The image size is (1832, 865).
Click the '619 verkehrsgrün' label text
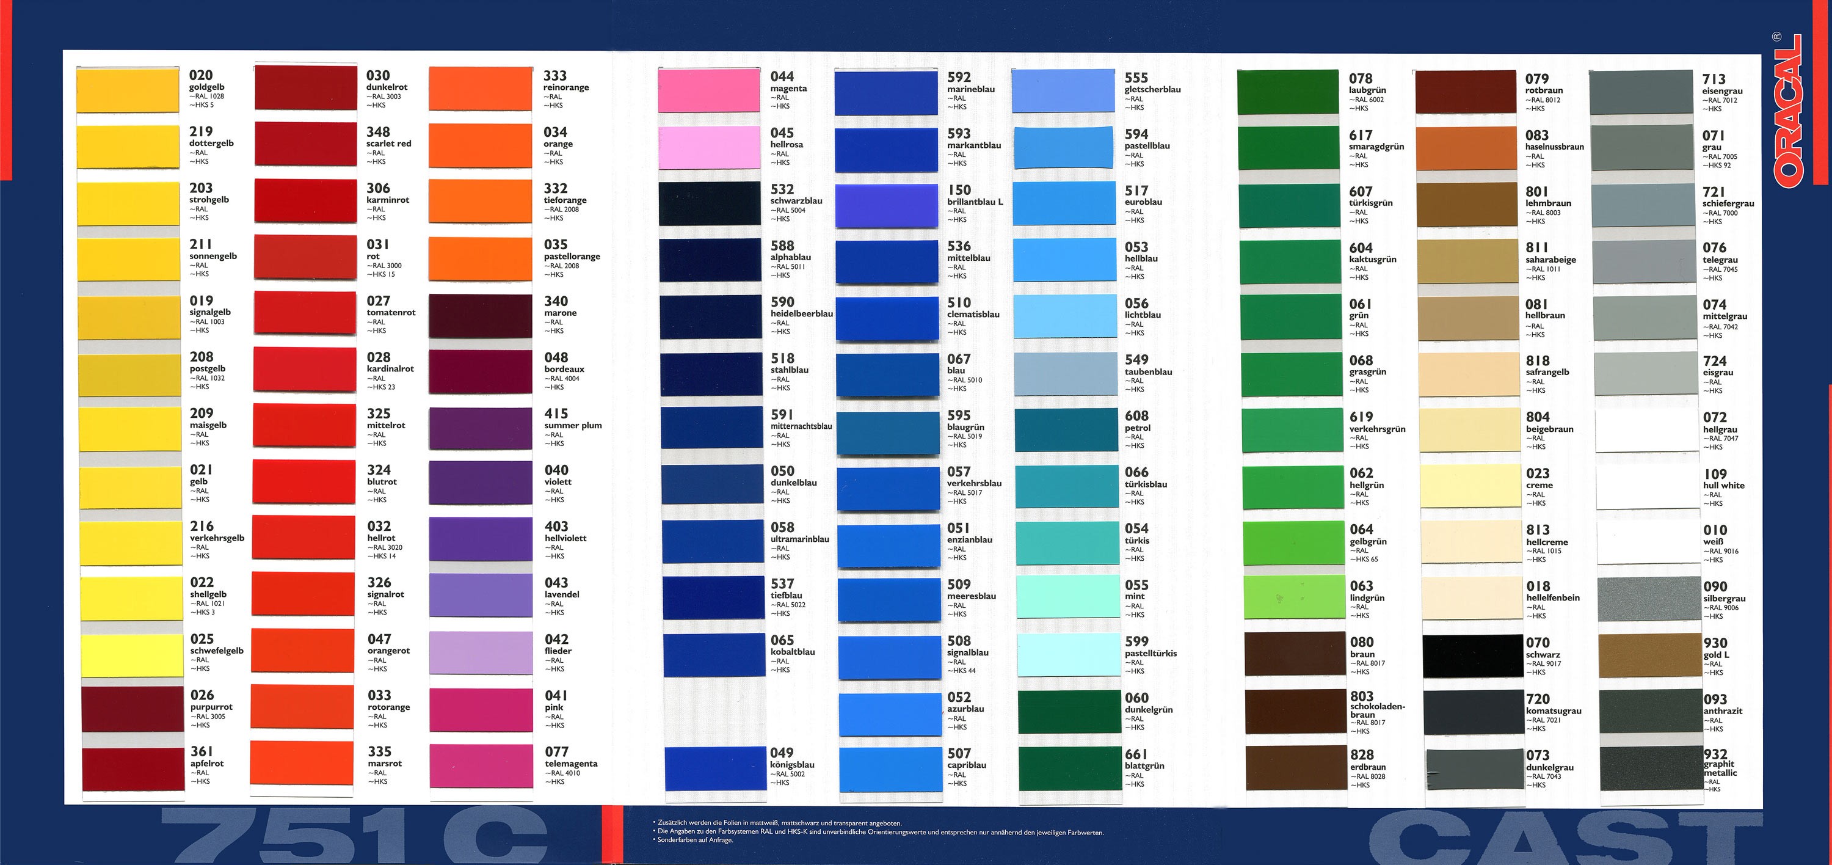pyautogui.click(x=1378, y=423)
